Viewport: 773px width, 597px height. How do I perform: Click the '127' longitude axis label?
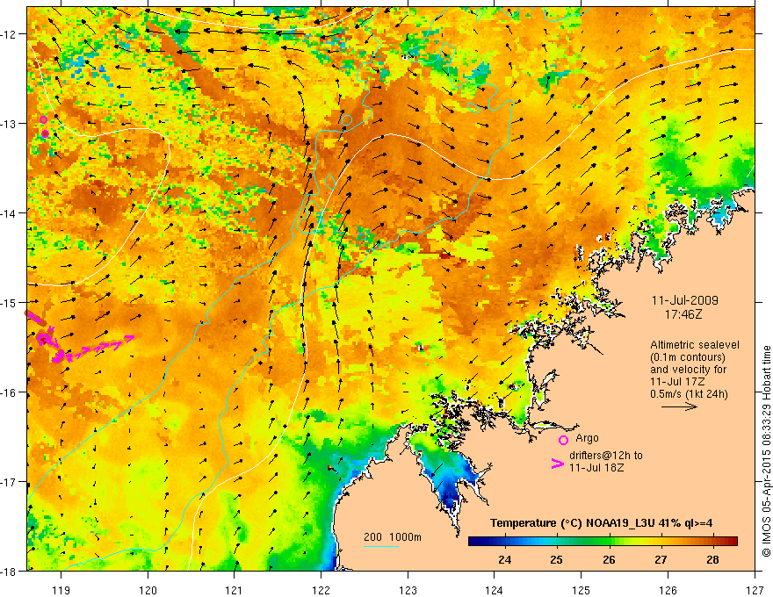[755, 590]
